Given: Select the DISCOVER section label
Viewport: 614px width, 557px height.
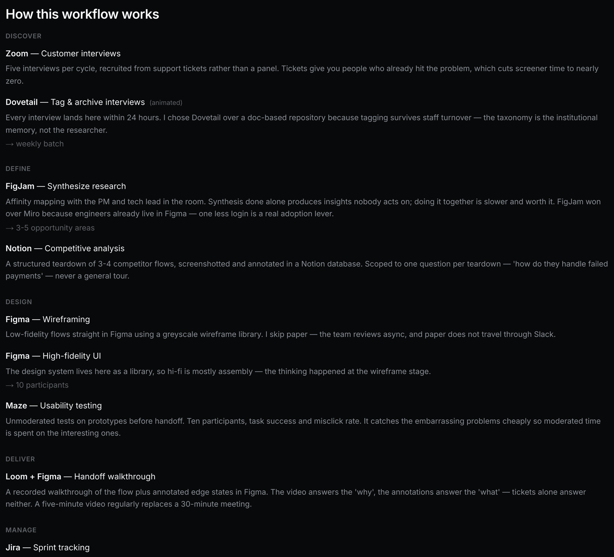Looking at the screenshot, I should point(23,36).
